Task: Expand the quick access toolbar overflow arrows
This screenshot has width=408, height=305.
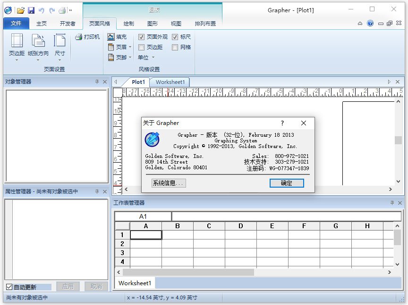Action: click(x=70, y=10)
